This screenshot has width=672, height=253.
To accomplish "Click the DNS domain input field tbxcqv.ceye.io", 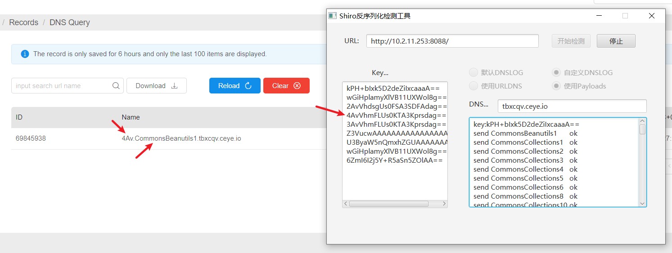I will tap(572, 106).
